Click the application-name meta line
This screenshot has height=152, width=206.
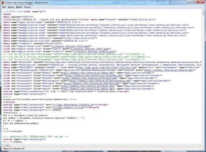(42, 22)
